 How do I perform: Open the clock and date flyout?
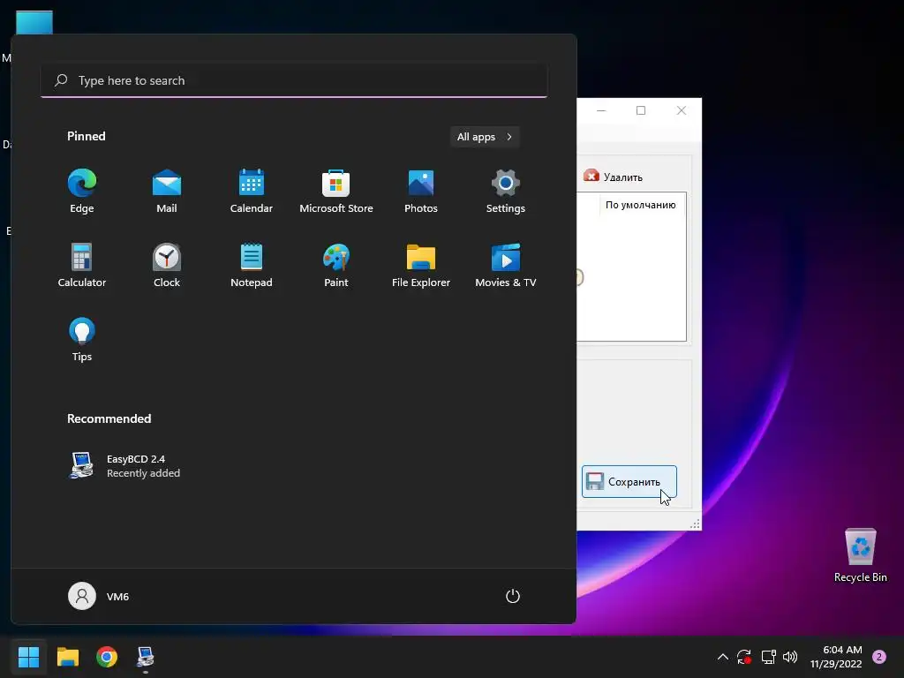pos(836,657)
